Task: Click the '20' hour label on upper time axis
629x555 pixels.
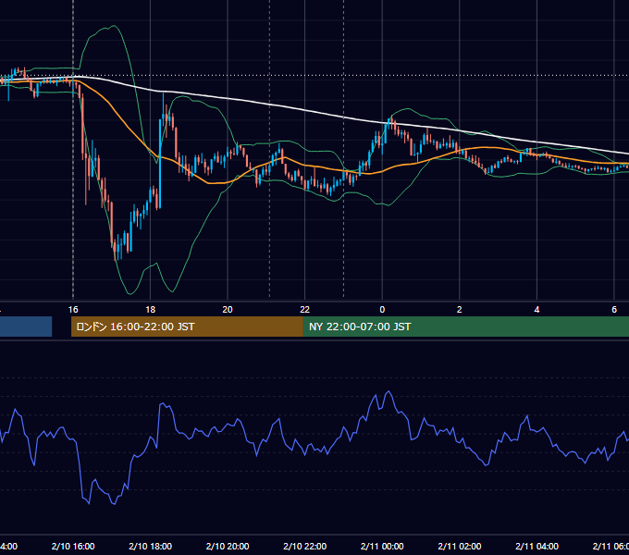Action: click(228, 310)
